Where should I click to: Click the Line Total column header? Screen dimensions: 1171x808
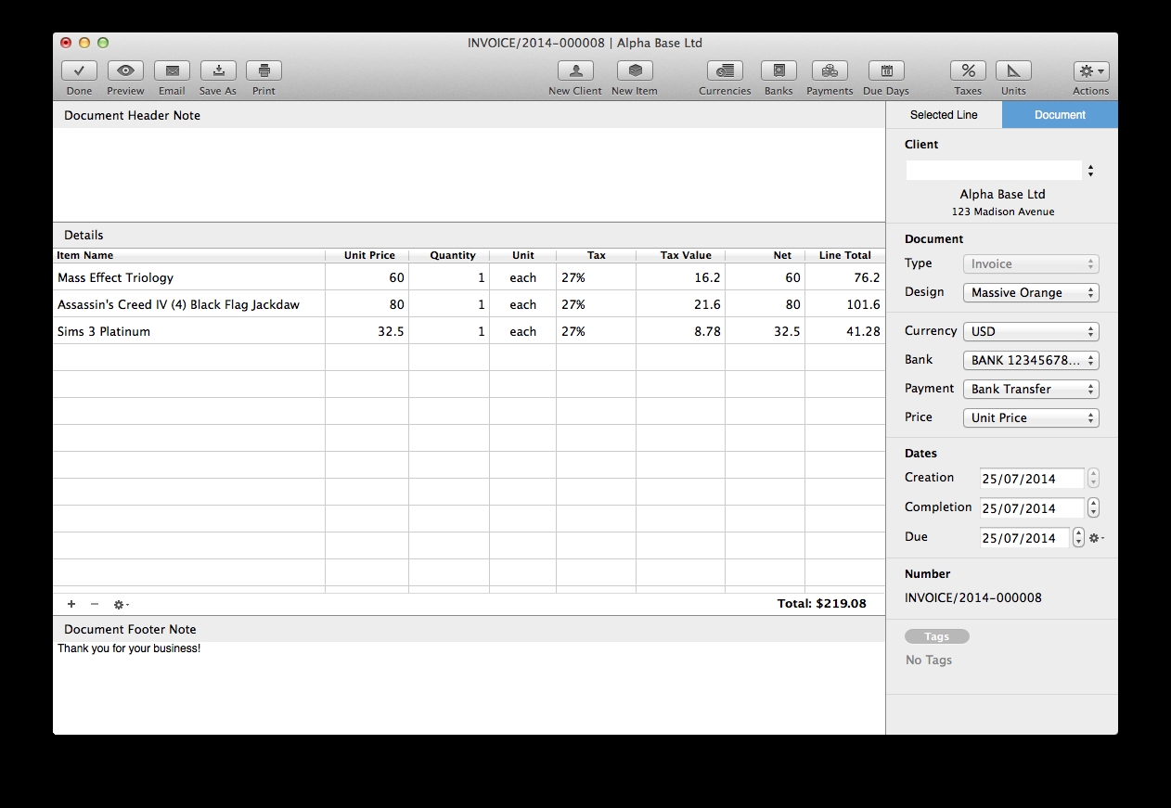(x=845, y=255)
